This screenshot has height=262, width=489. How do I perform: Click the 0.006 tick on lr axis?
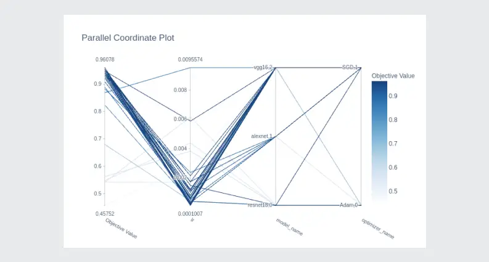tap(180, 119)
